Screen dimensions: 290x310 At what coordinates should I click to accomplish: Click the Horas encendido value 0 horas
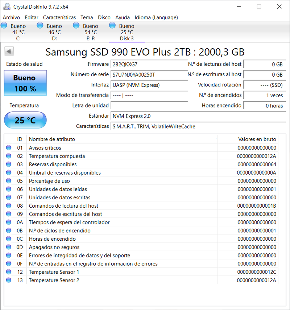pos(265,106)
